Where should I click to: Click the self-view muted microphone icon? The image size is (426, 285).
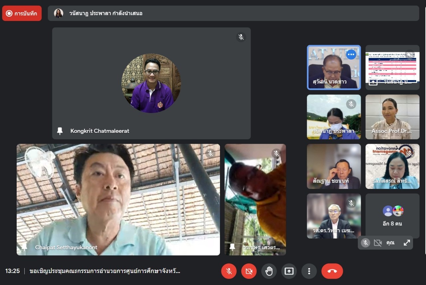(365, 243)
